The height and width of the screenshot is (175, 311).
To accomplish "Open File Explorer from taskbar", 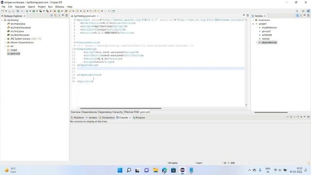I will (155, 170).
